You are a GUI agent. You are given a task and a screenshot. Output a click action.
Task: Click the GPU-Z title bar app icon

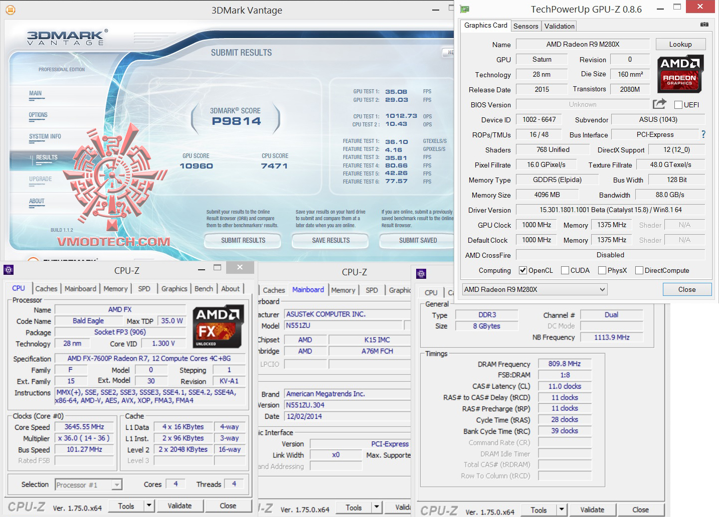465,9
